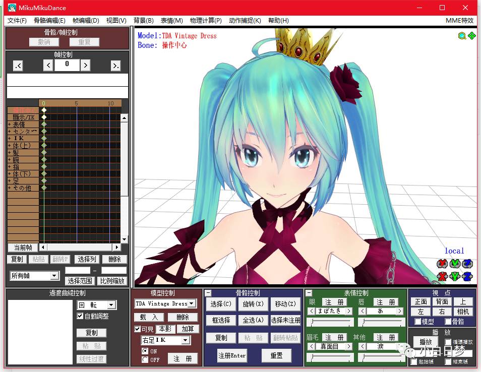Click previous lip morph arrow beside あ

[x=363, y=311]
